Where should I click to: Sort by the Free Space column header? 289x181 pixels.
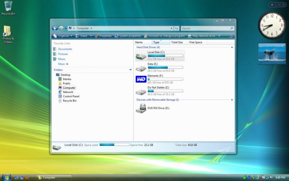tap(198, 42)
